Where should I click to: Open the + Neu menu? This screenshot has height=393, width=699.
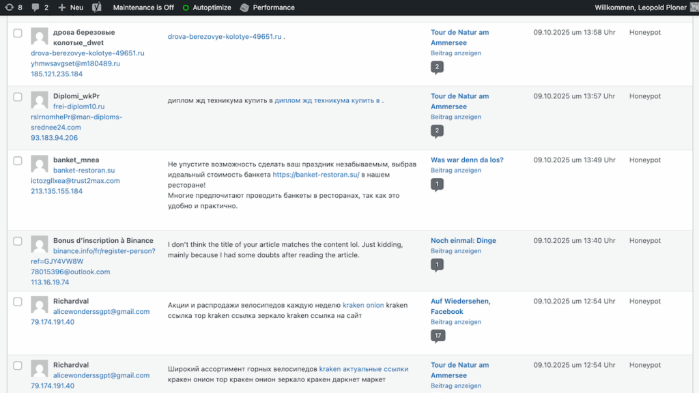pos(71,8)
